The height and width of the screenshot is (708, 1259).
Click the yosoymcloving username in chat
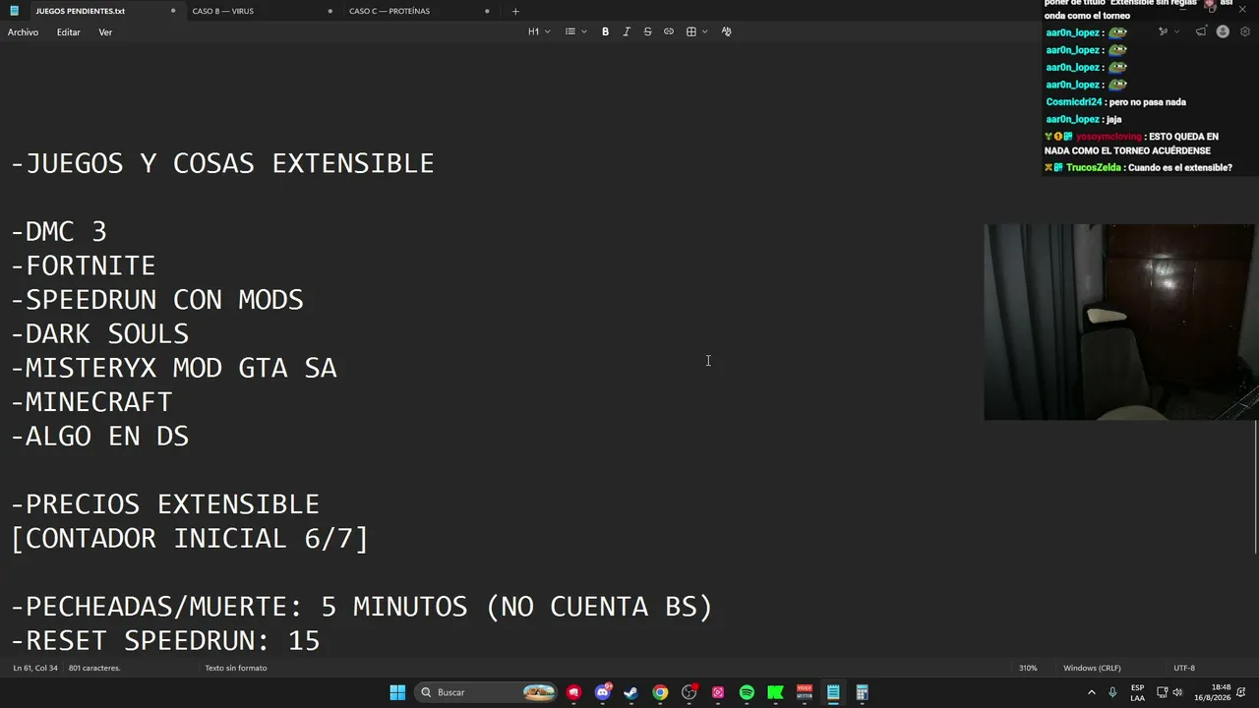[1109, 137]
